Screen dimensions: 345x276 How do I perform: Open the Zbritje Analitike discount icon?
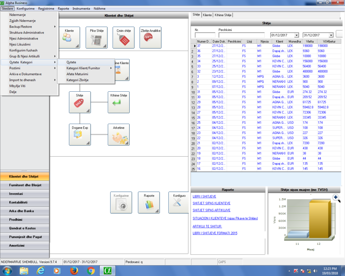[x=151, y=37]
